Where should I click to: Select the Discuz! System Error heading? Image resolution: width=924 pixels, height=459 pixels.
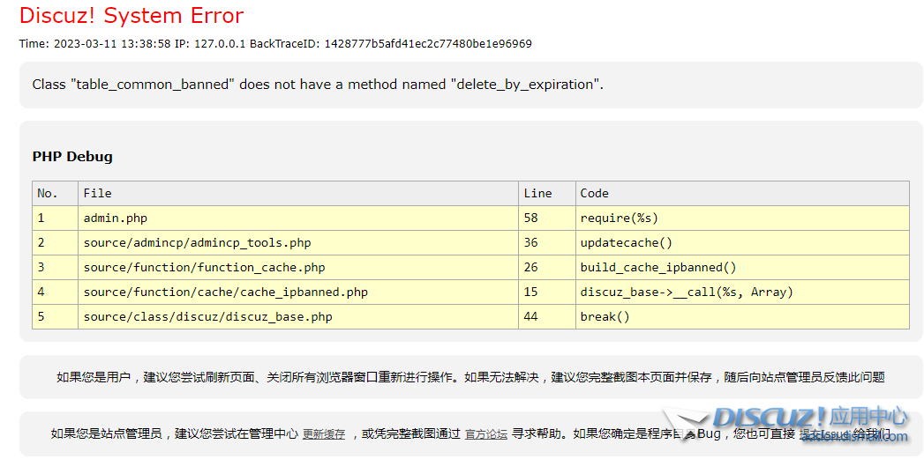coord(131,16)
